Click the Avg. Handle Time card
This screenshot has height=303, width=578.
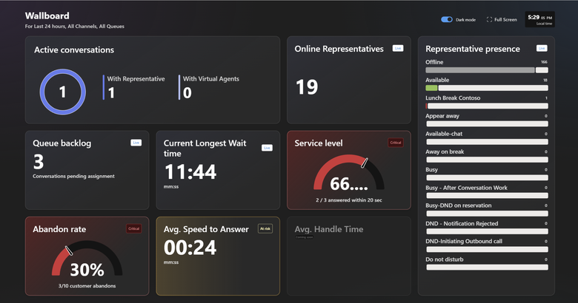pos(349,256)
